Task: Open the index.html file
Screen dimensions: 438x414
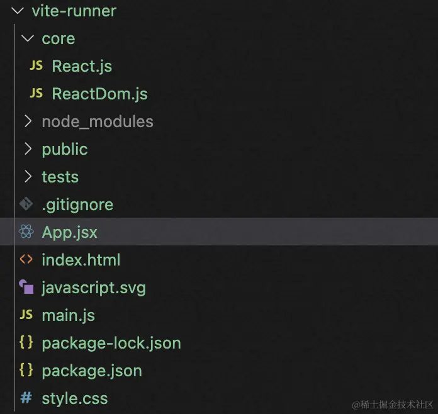Action: [81, 260]
